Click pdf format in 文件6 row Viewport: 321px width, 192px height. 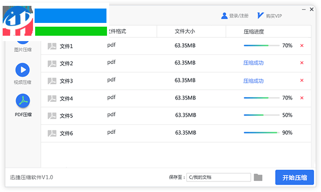[111, 132]
